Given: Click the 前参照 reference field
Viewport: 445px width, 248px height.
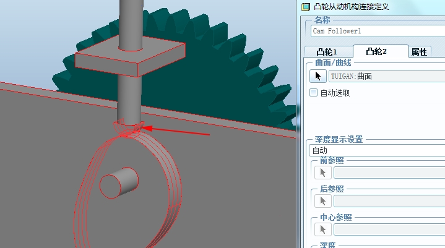Looking at the screenshot, I should 389,173.
